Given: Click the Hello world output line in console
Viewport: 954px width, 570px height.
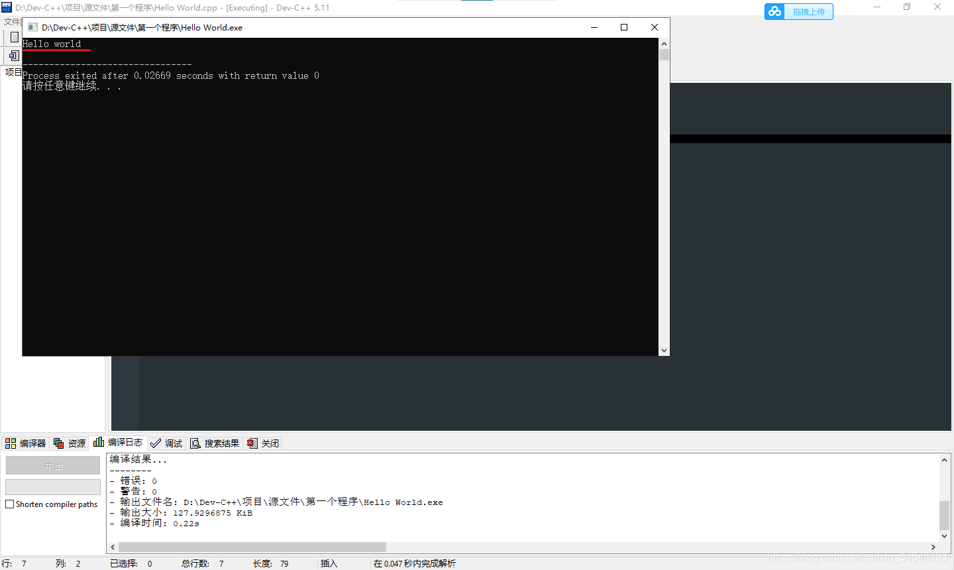Looking at the screenshot, I should (x=52, y=44).
